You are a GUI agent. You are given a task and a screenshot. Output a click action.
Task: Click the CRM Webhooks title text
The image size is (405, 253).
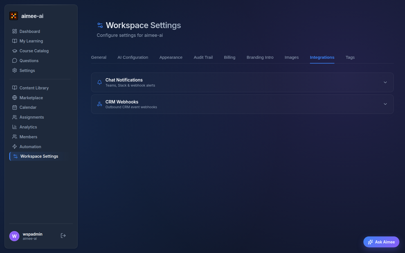pos(122,102)
